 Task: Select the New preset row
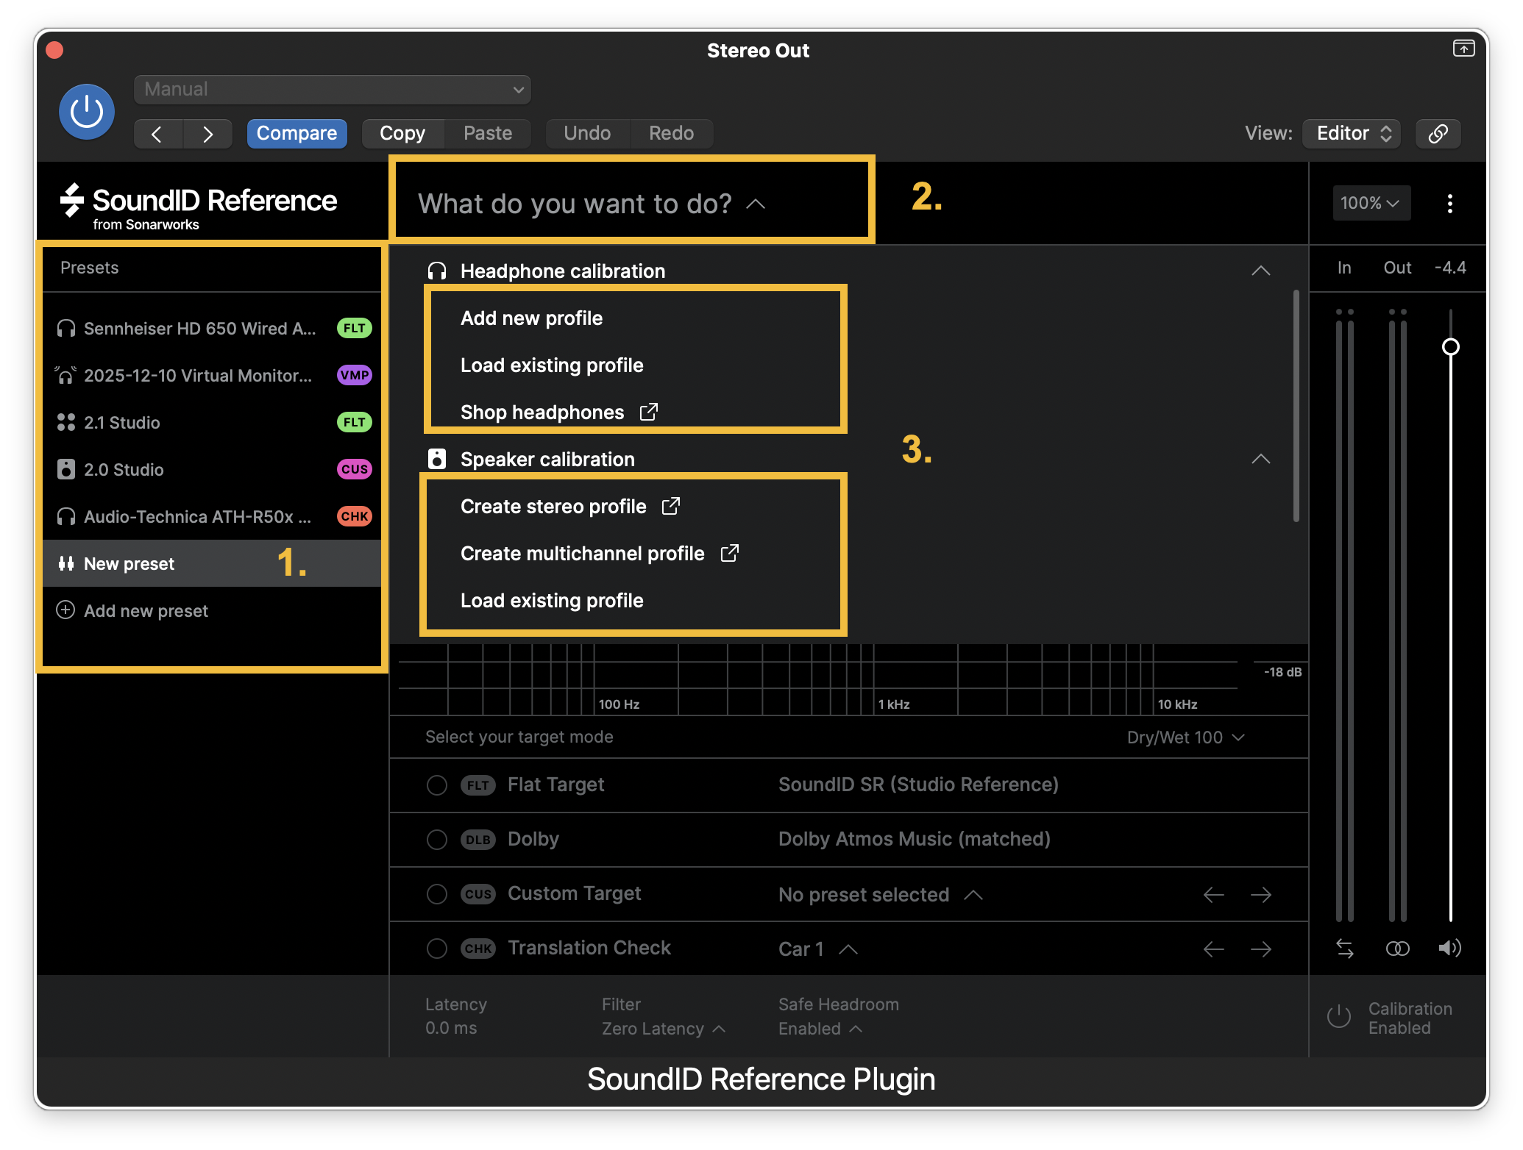(212, 564)
